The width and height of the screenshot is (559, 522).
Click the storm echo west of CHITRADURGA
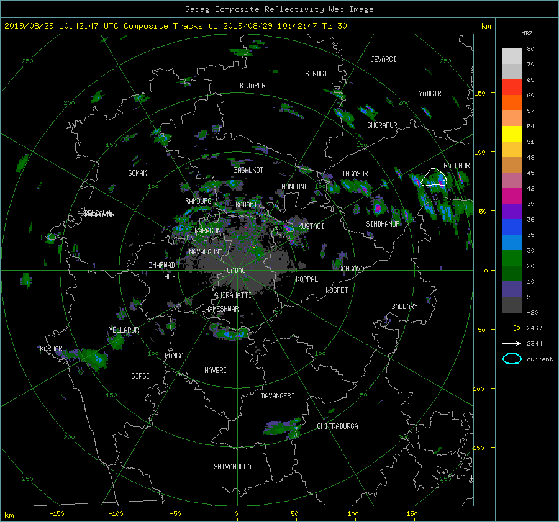pos(283,428)
